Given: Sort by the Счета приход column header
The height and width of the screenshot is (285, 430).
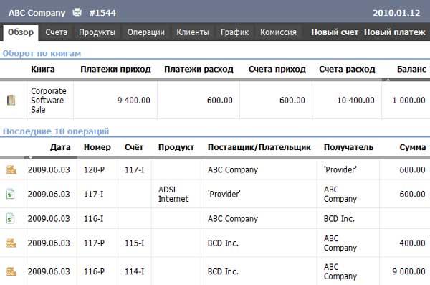Looking at the screenshot, I should [277, 69].
